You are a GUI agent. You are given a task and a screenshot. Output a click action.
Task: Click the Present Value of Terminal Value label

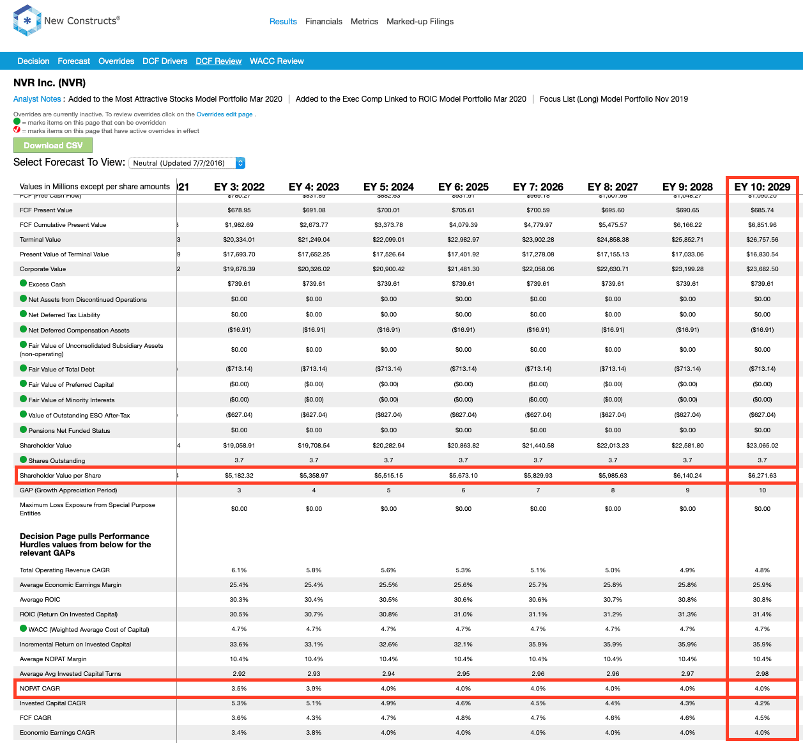(x=65, y=254)
